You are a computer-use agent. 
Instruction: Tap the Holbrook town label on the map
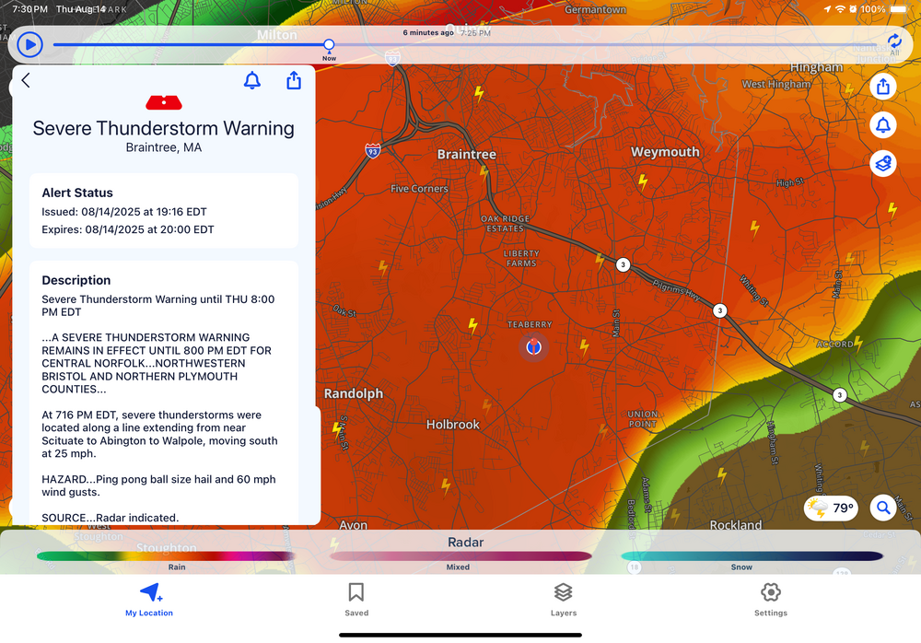453,425
